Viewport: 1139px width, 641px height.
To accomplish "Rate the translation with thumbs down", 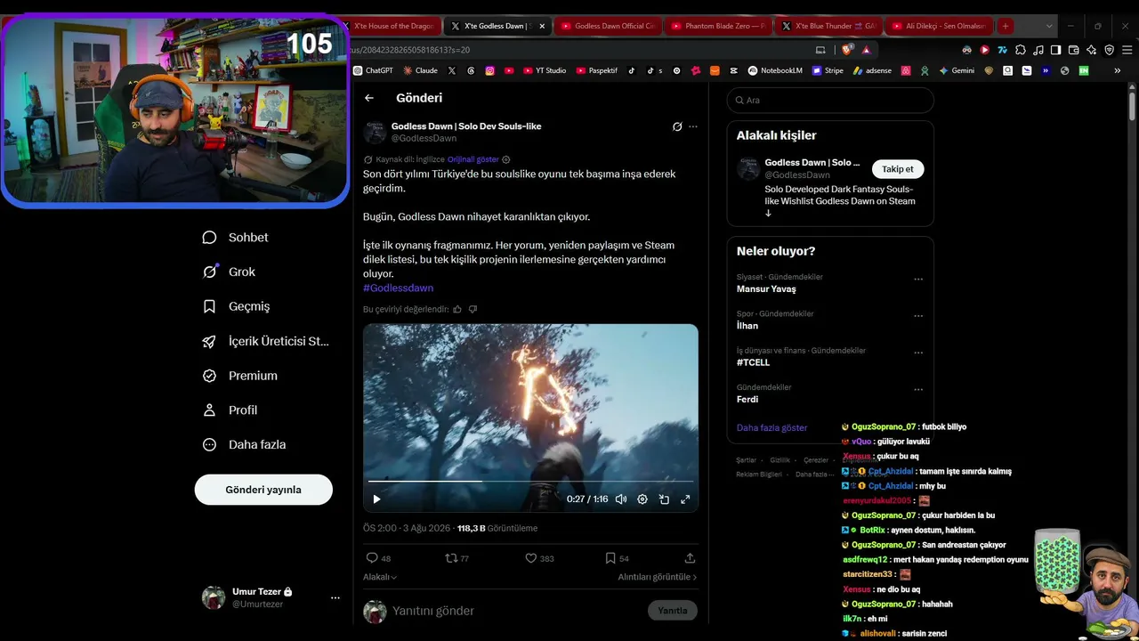I will 473,309.
